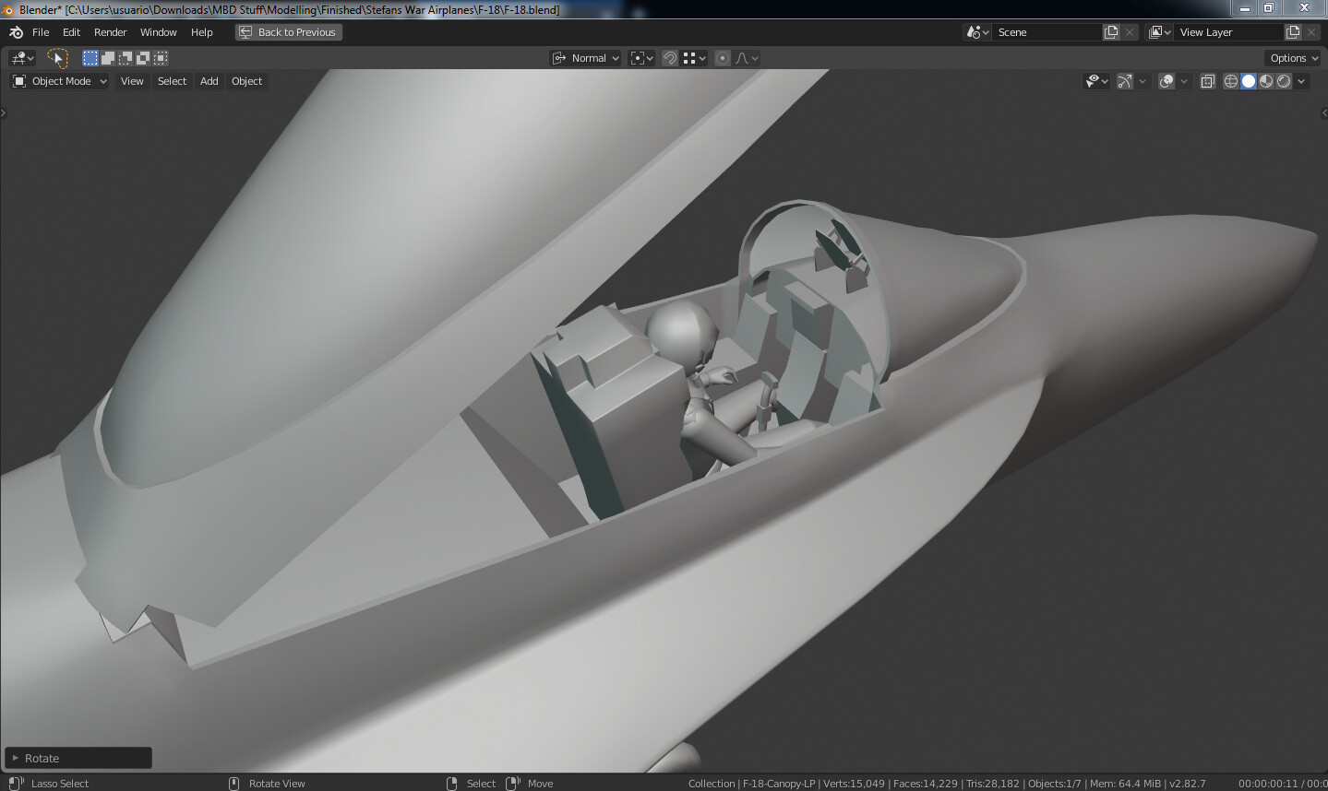Expand the right sidebar region arrow
Image resolution: width=1328 pixels, height=791 pixels.
click(x=1324, y=113)
